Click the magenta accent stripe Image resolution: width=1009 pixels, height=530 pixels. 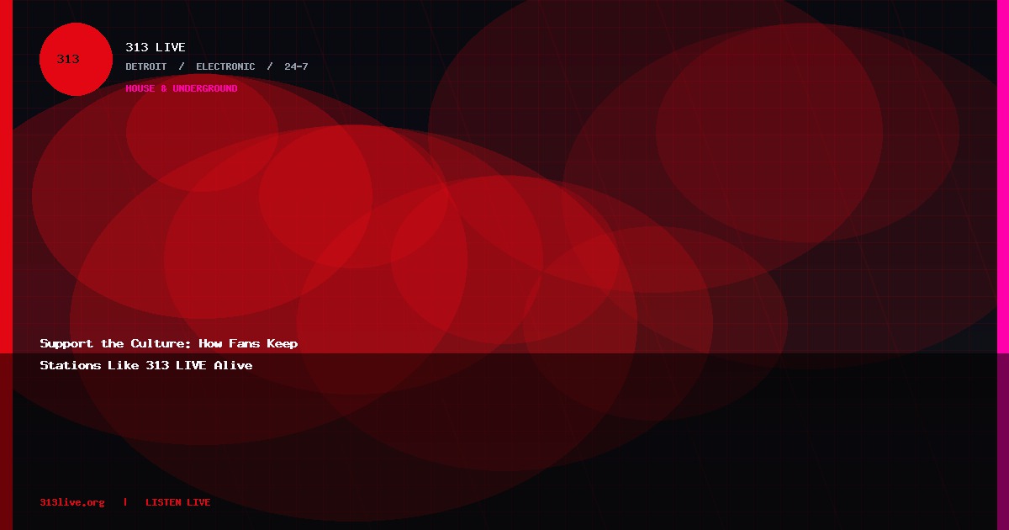click(1003, 265)
